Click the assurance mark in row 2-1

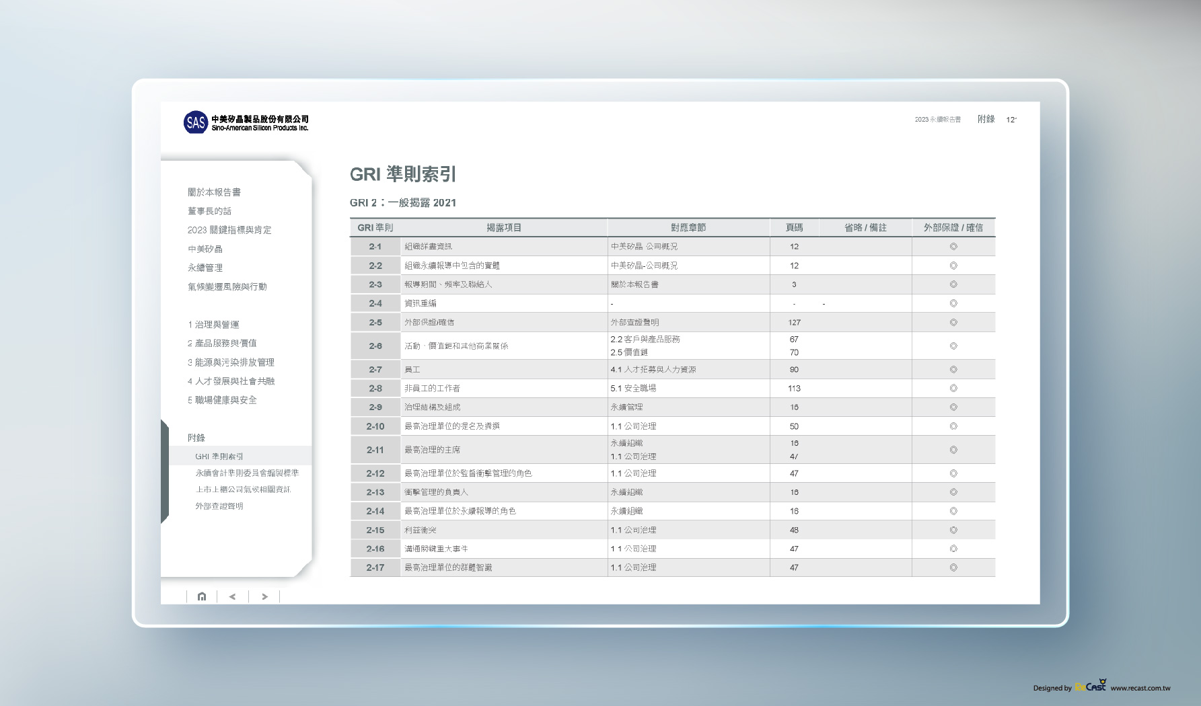tap(953, 247)
